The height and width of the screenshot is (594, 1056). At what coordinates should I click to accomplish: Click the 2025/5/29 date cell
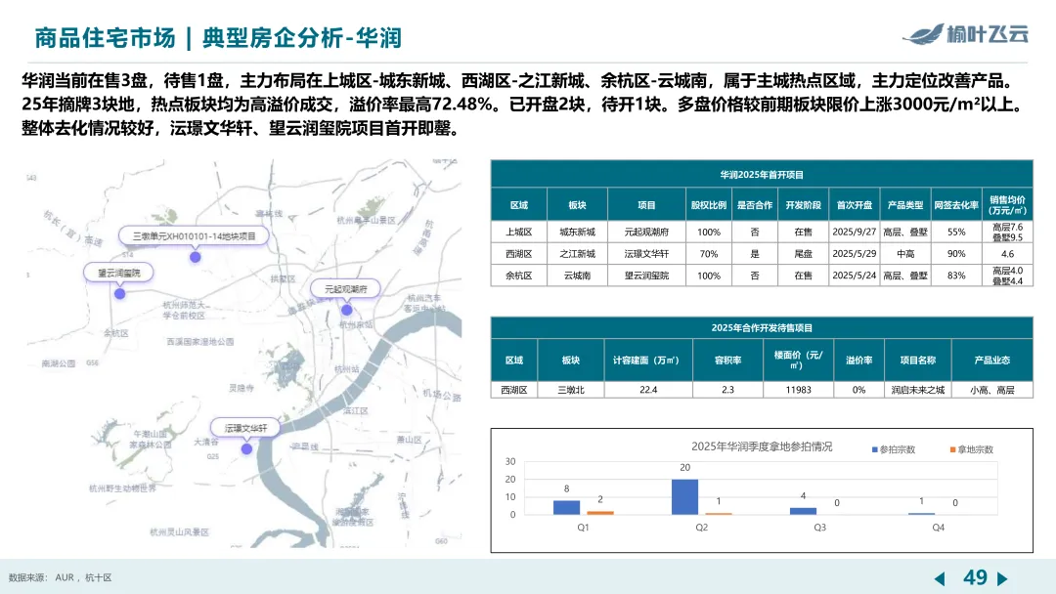[x=854, y=254]
